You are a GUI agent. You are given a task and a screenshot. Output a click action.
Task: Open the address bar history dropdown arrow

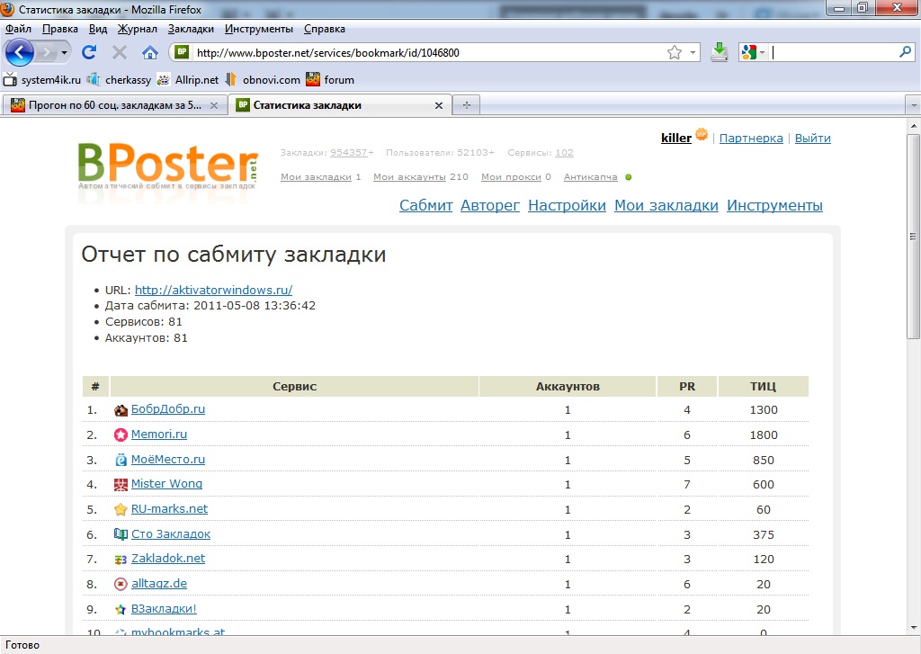[x=693, y=53]
